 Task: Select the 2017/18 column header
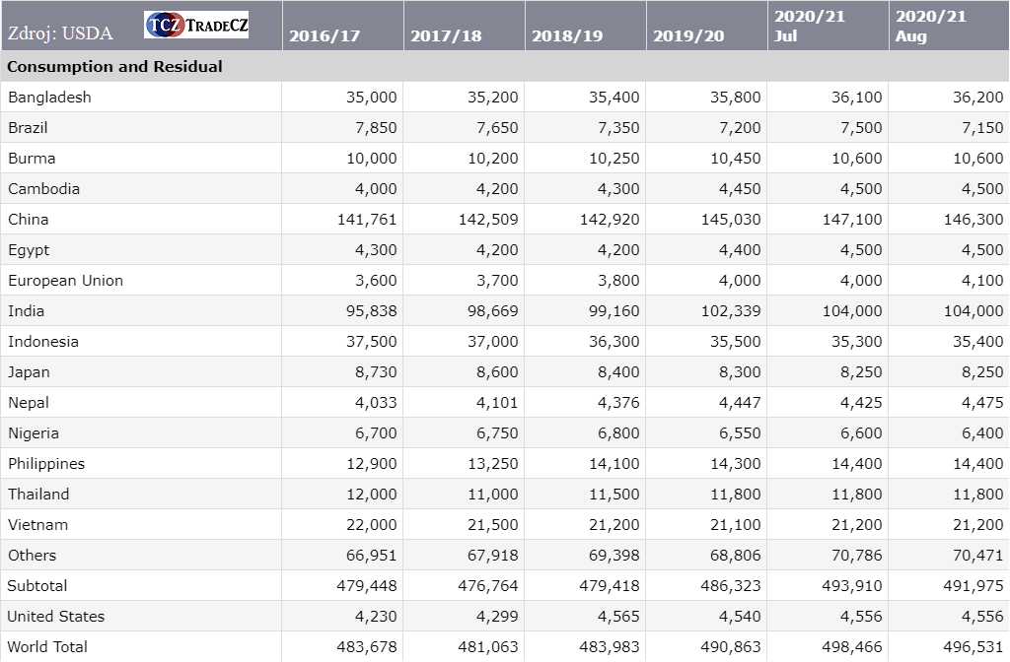[x=446, y=36]
